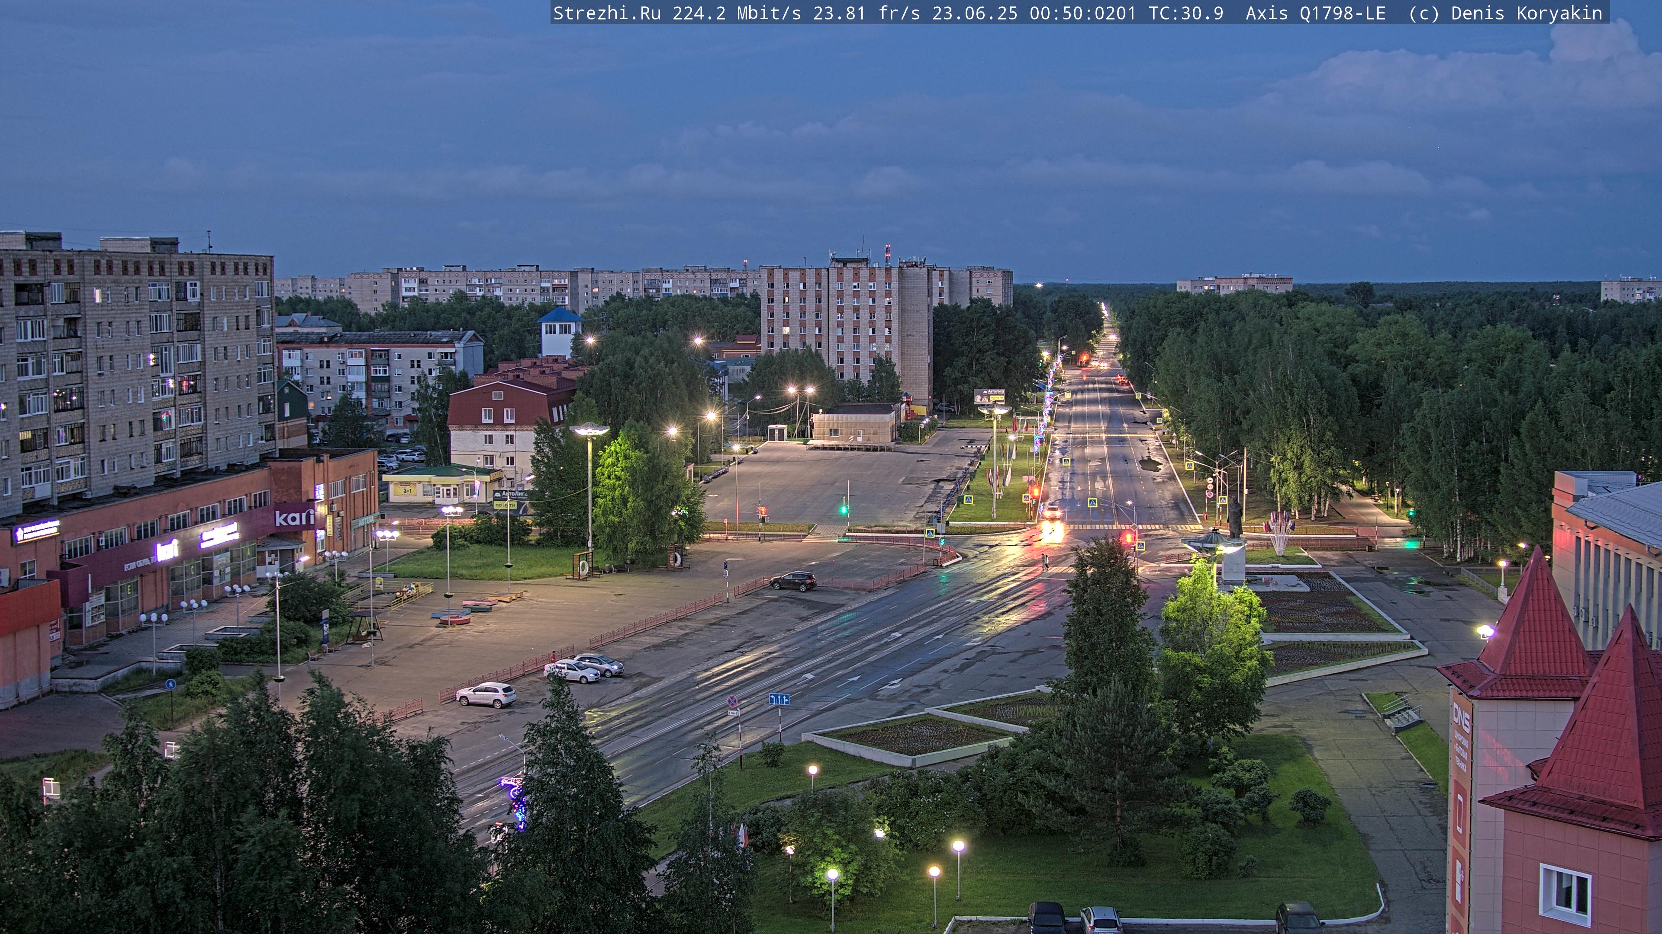Click the "TC:30.9" temperature reading
The height and width of the screenshot is (934, 1662).
pos(1186,13)
